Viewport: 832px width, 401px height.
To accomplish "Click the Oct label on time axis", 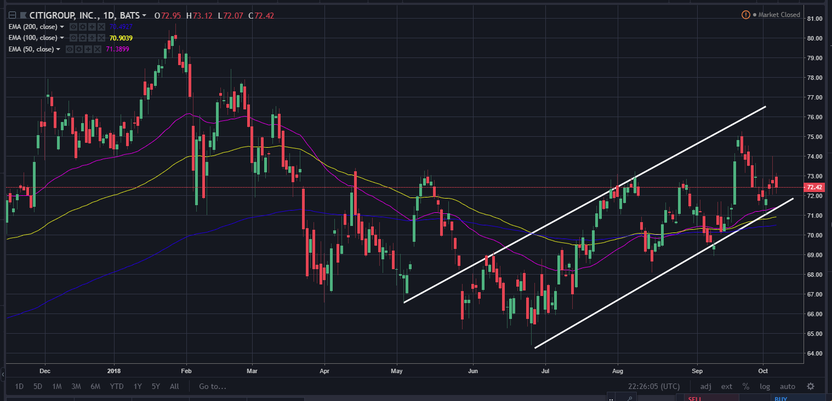I will [x=763, y=370].
